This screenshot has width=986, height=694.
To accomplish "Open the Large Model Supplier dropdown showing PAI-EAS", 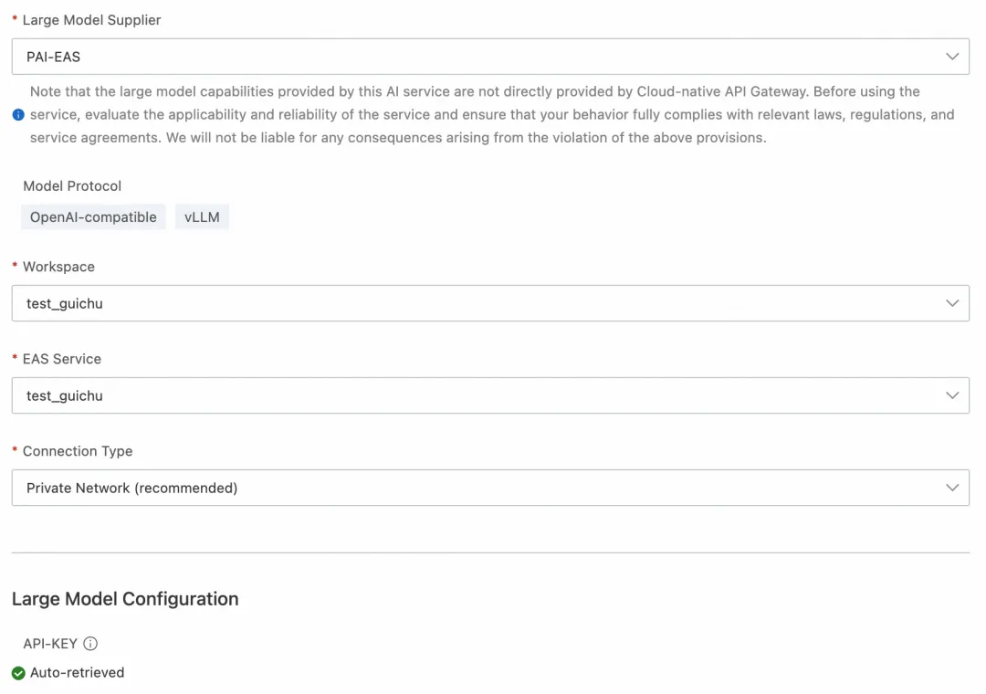I will [490, 57].
